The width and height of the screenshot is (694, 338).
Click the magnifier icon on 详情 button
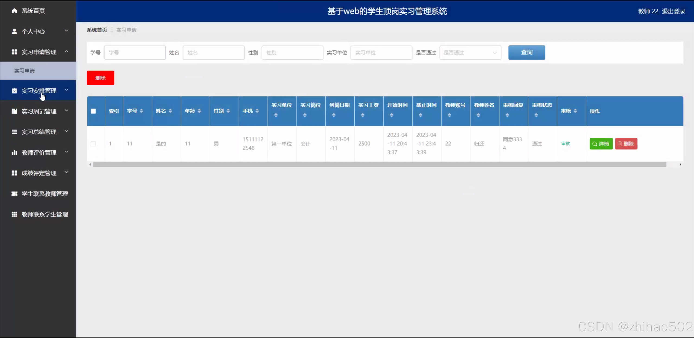(595, 144)
